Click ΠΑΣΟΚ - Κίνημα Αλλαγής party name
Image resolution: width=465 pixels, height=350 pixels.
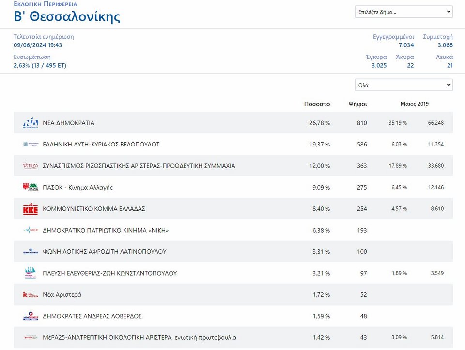[77, 187]
